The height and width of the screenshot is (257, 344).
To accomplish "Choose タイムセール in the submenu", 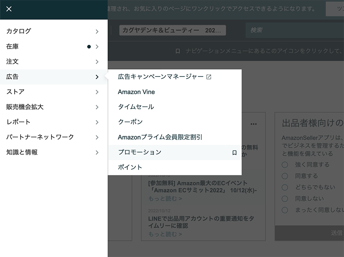I will pyautogui.click(x=175, y=107).
